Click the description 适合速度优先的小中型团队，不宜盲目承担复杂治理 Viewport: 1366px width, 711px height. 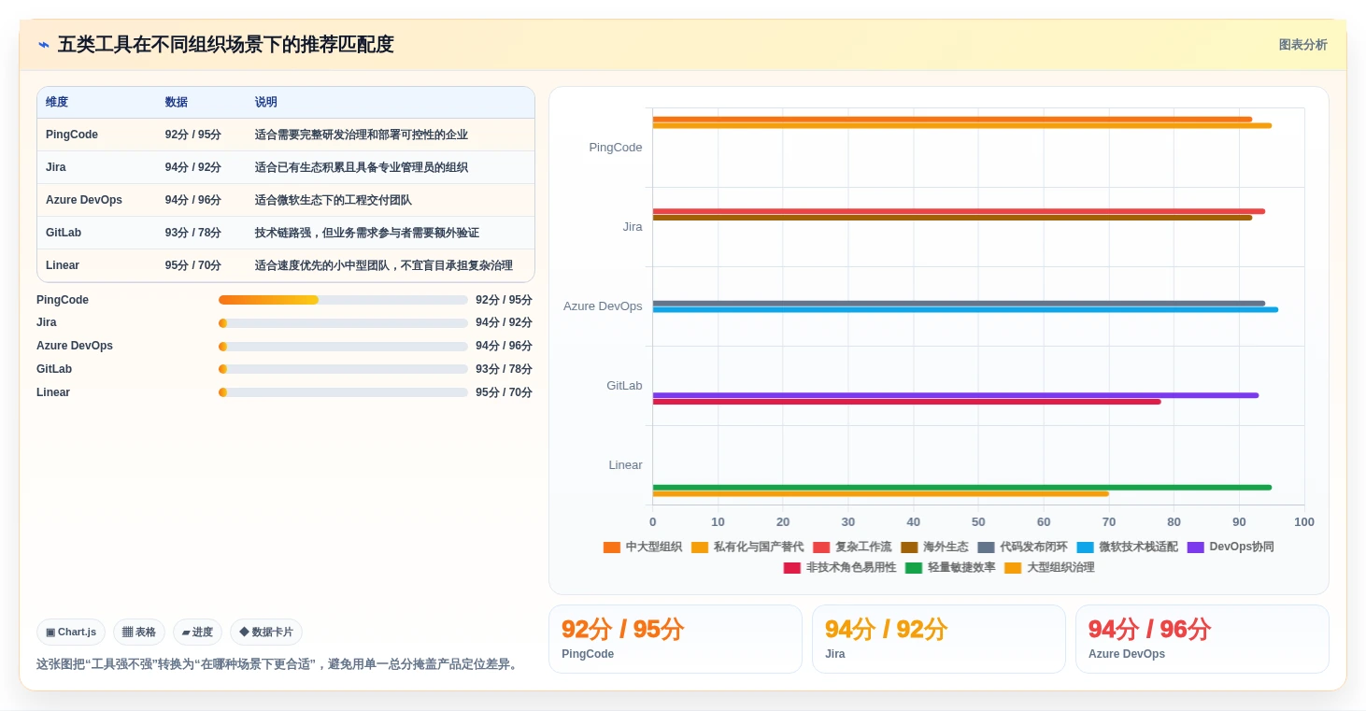384,265
